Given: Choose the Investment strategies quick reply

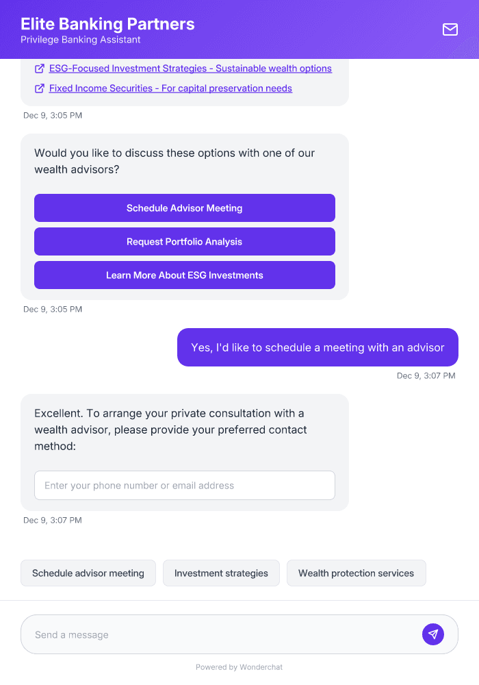Looking at the screenshot, I should 221,573.
